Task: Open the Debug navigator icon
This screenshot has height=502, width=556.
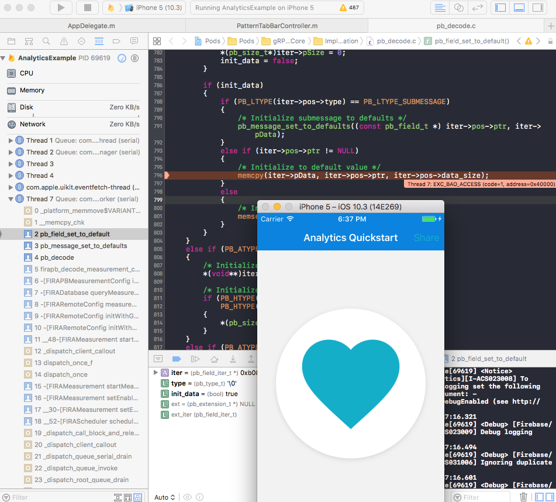Action: pyautogui.click(x=99, y=41)
